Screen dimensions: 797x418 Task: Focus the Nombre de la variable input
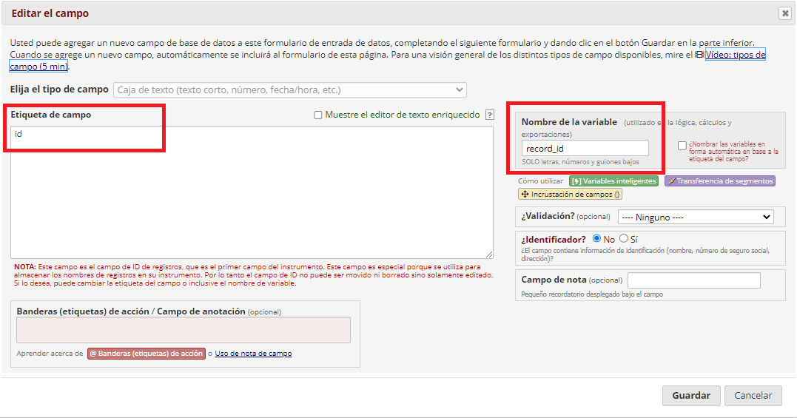click(585, 148)
